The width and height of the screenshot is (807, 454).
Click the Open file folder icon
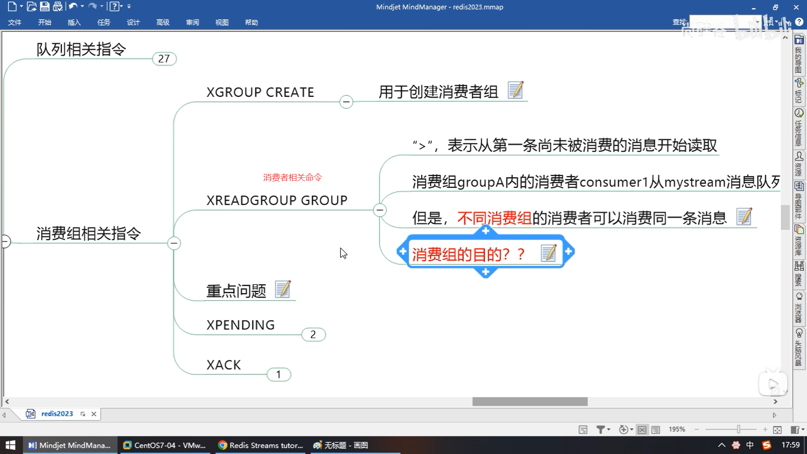(x=32, y=7)
